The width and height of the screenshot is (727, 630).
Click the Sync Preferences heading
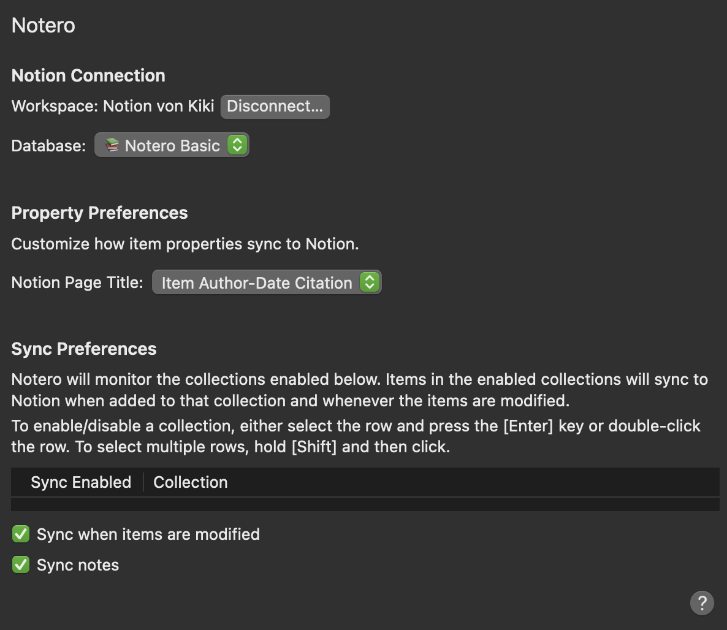84,349
